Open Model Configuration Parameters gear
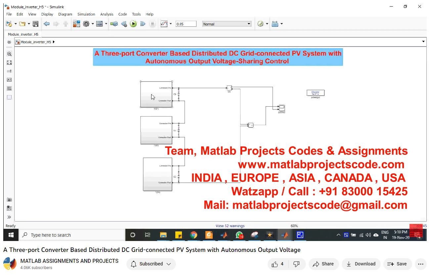 click(86, 24)
